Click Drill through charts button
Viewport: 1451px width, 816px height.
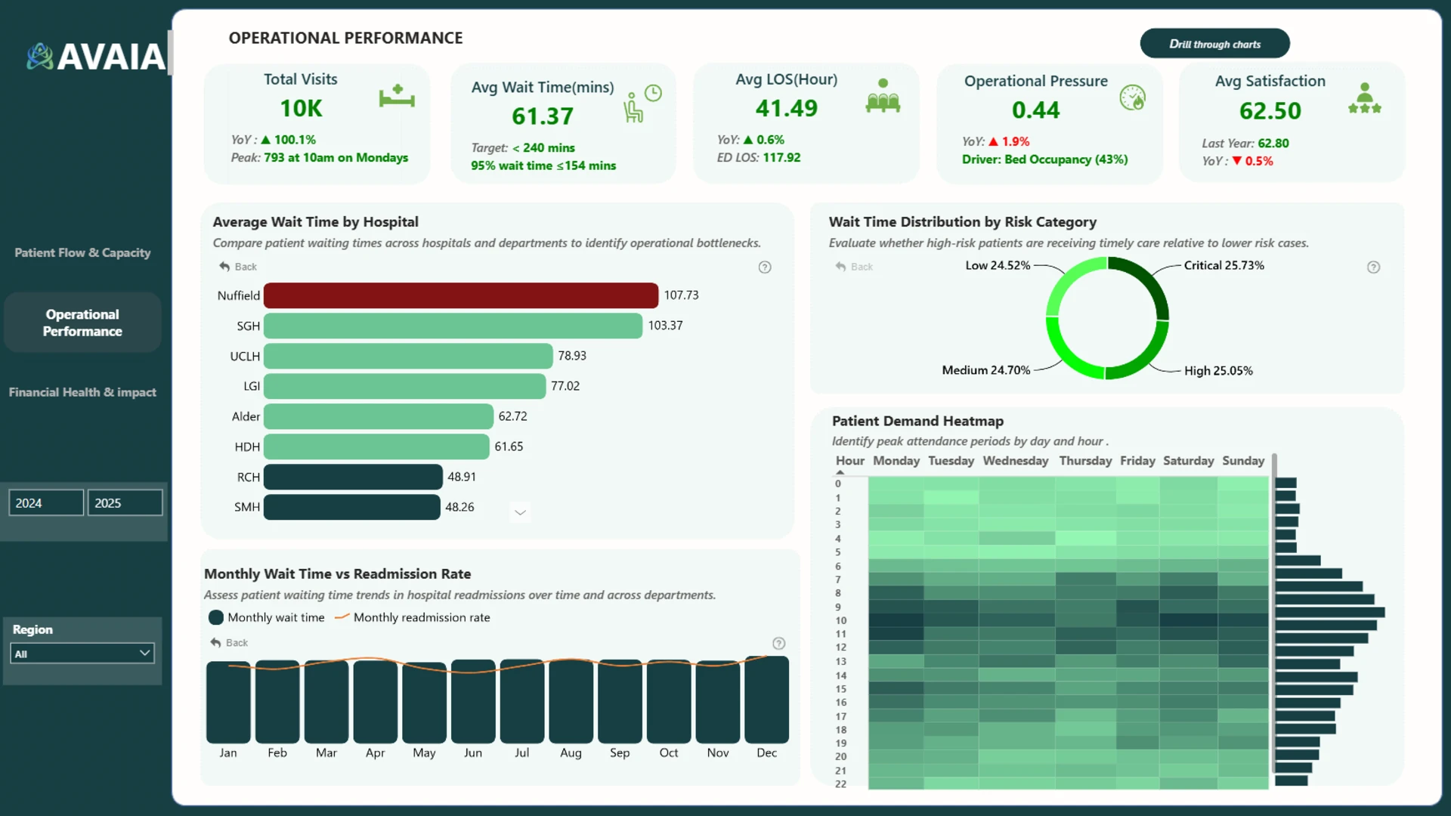[1214, 44]
